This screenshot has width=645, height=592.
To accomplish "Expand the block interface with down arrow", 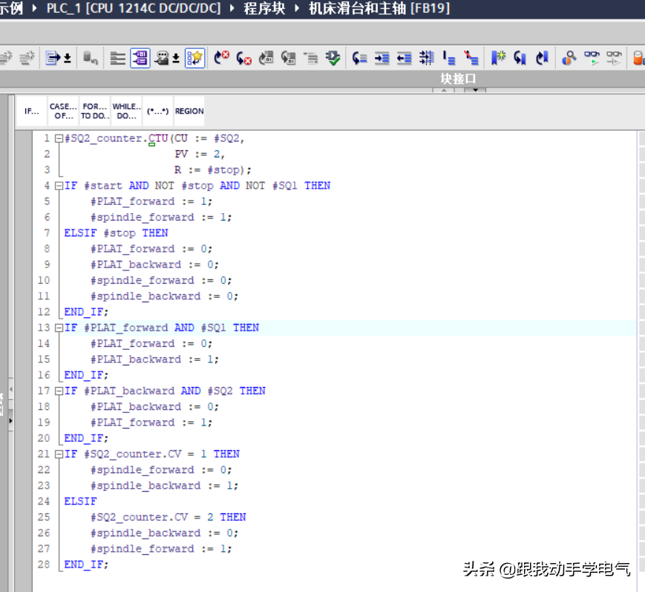I will [x=475, y=91].
